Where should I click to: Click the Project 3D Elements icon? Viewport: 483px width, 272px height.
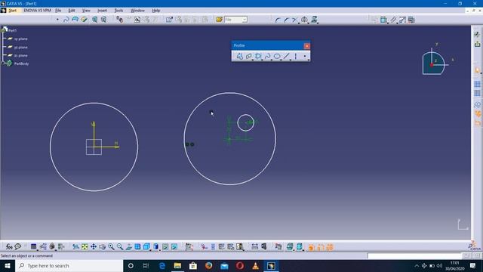pos(314,20)
